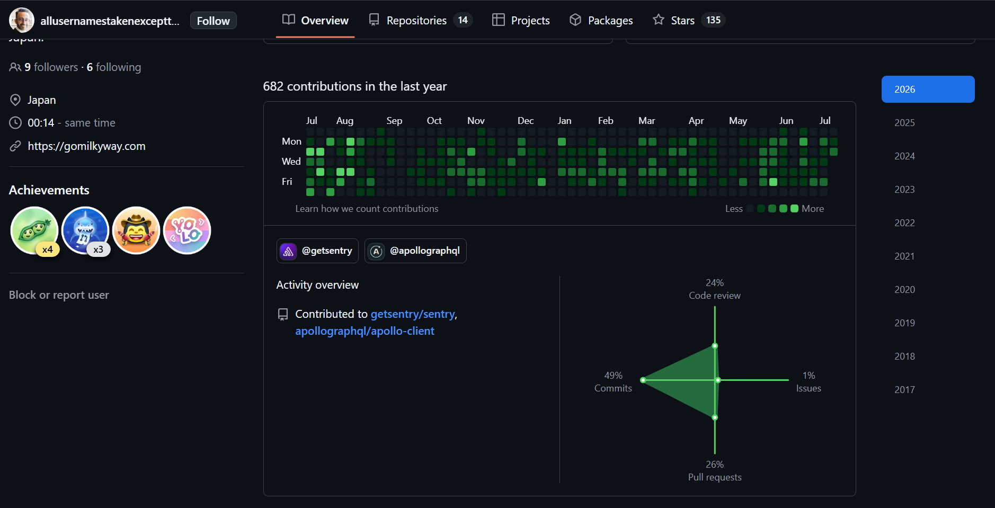Click the 00:14 same time text

click(72, 123)
